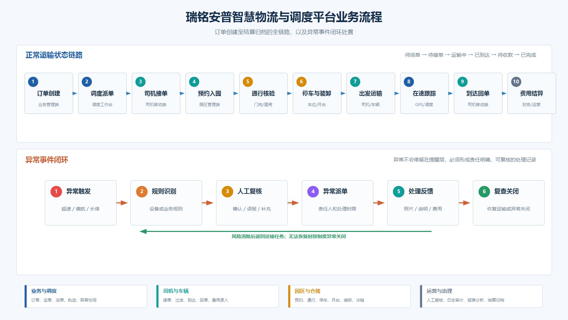Select the 异常派单 card title
The image size is (568, 320).
point(335,191)
